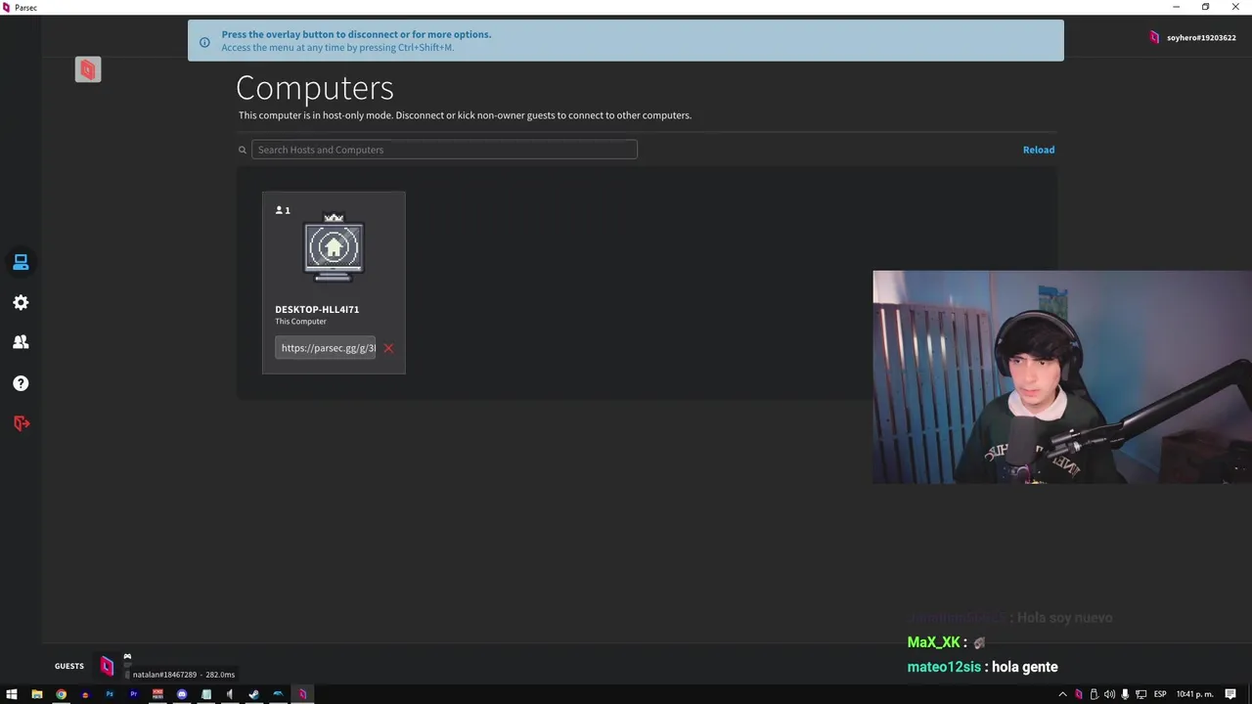
Task: Open File Explorer from the taskbar
Action: pyautogui.click(x=37, y=694)
